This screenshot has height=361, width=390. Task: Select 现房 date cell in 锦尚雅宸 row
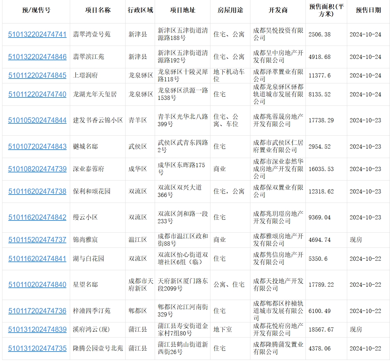point(356,240)
